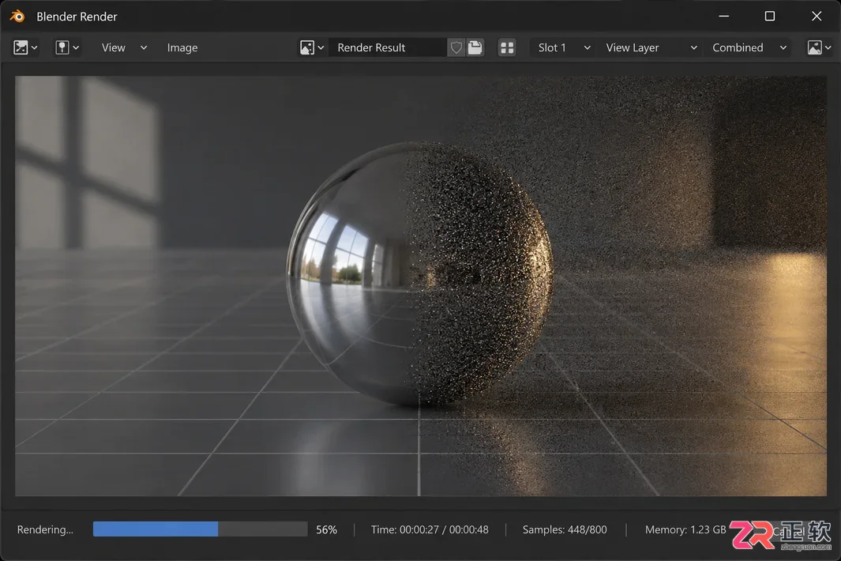Open the pin/mode dropdown icon
This screenshot has height=561, width=841.
click(x=67, y=47)
